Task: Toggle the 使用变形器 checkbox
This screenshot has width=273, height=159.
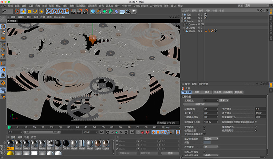Action: point(256,131)
